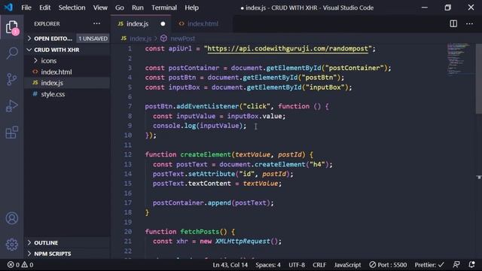Click the XMLHttpRequest text on line 21

[x=243, y=241]
